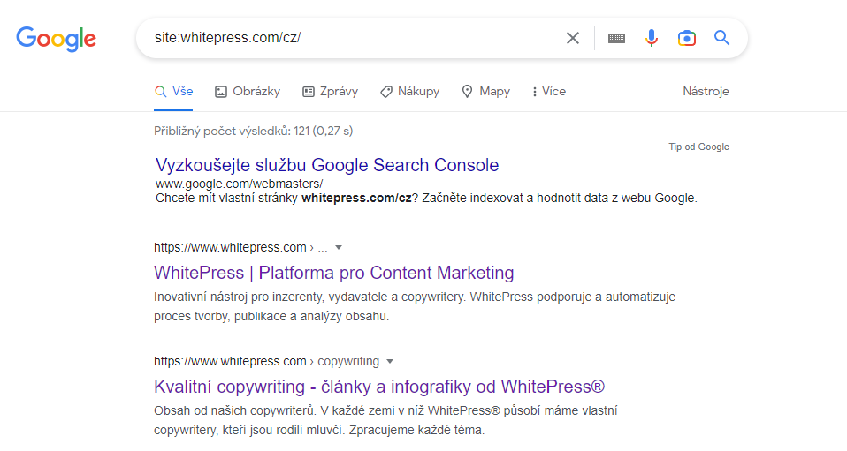This screenshot has height=451, width=847.
Task: Switch to the Mapy tab
Action: coord(486,92)
